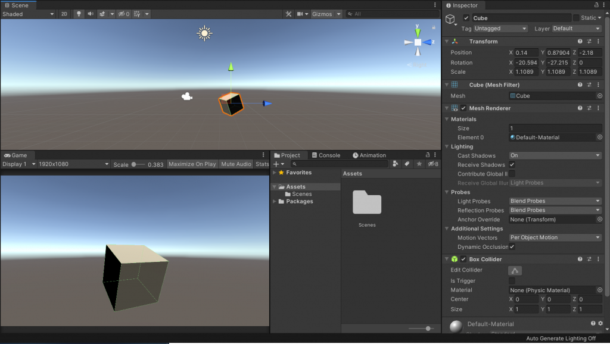Select the cube object in Scene view
The height and width of the screenshot is (344, 610).
(x=231, y=104)
